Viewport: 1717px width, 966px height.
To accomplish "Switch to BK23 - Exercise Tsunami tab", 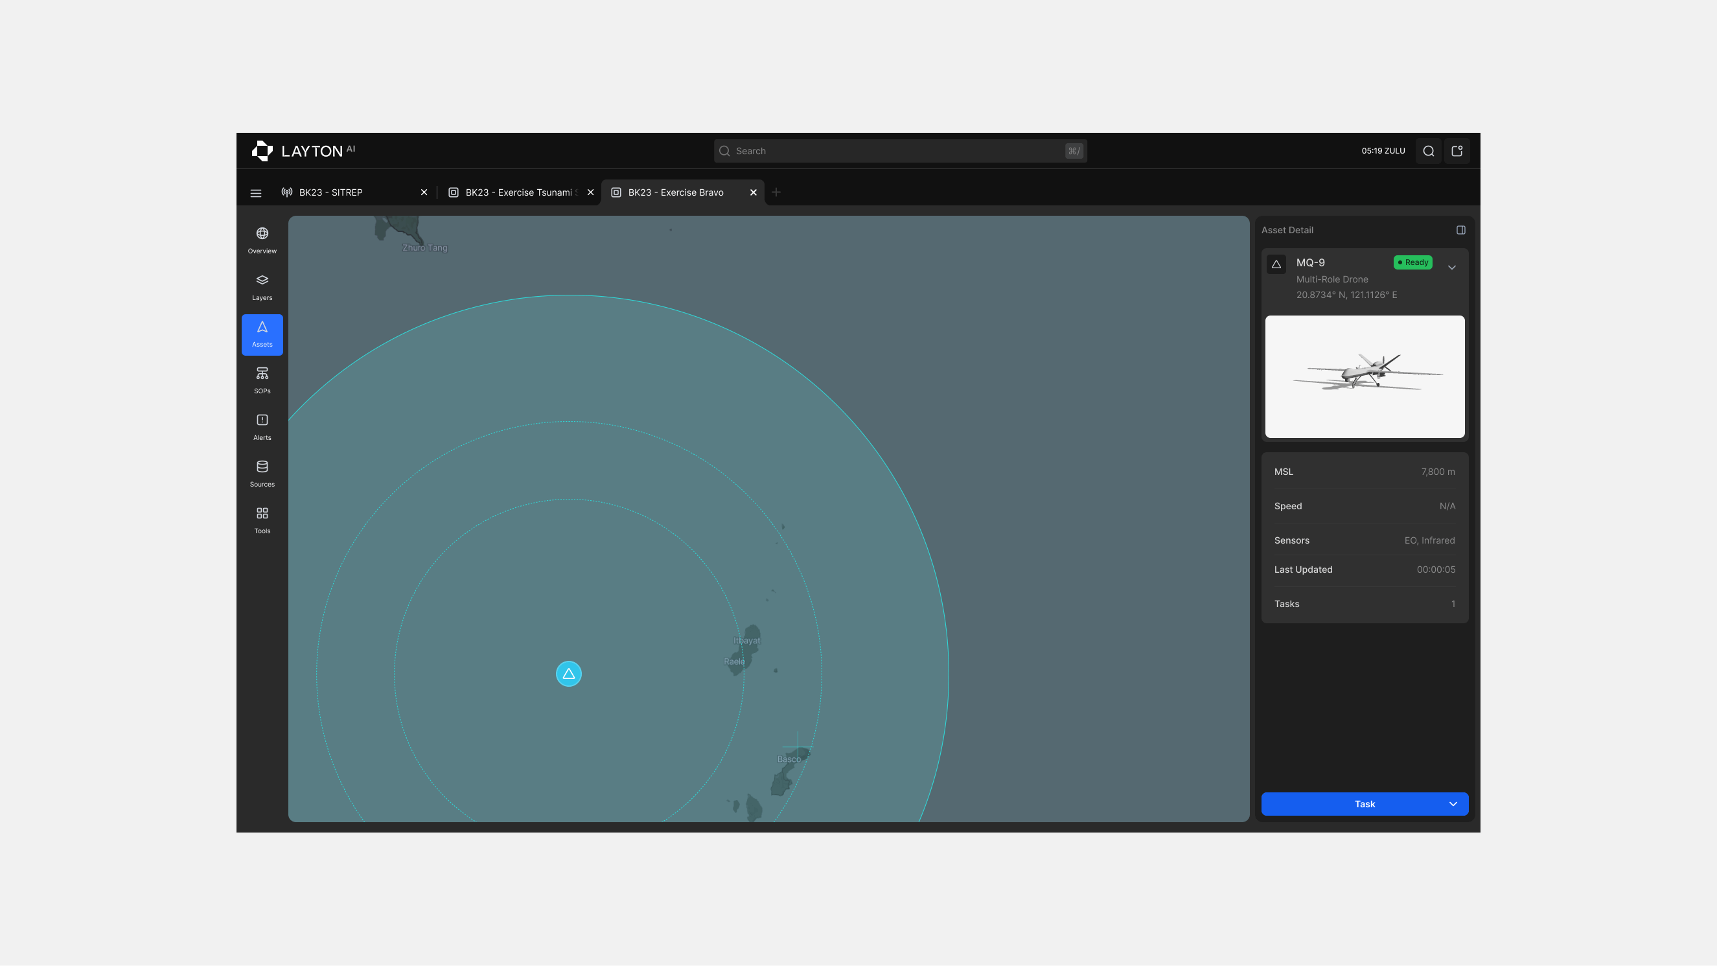I will [x=520, y=192].
